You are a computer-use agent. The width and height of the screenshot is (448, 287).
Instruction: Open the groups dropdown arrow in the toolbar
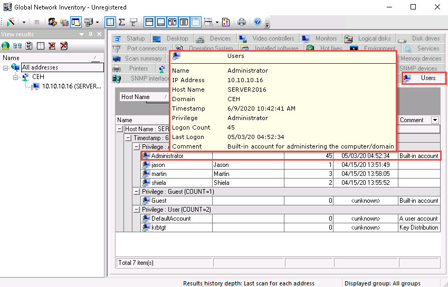pos(98,22)
